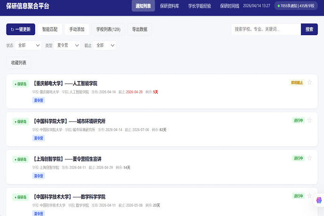Viewport: 324px width, 216px height.
Task: Click 保研岛 source tag on 重庆邮电大学 card
Action: tap(21, 84)
